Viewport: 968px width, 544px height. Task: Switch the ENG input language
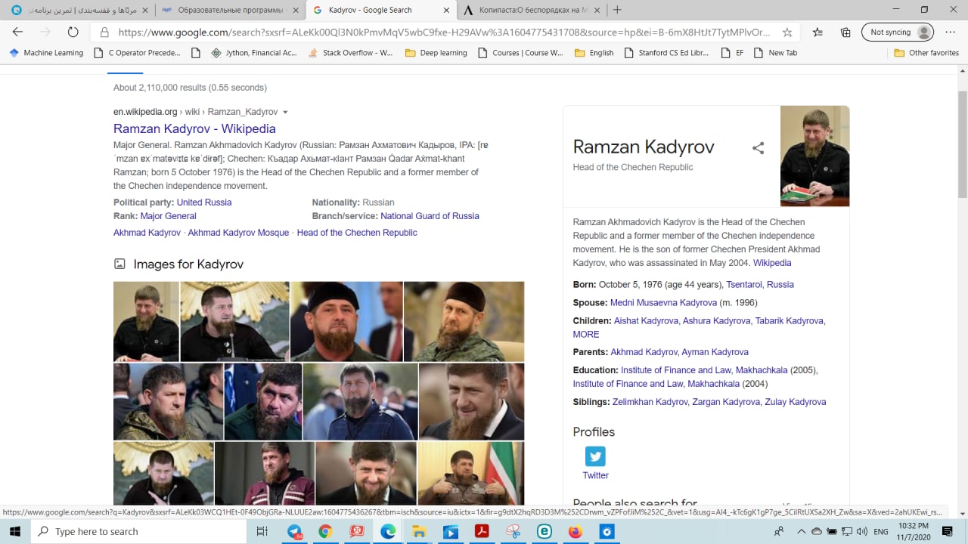point(881,531)
